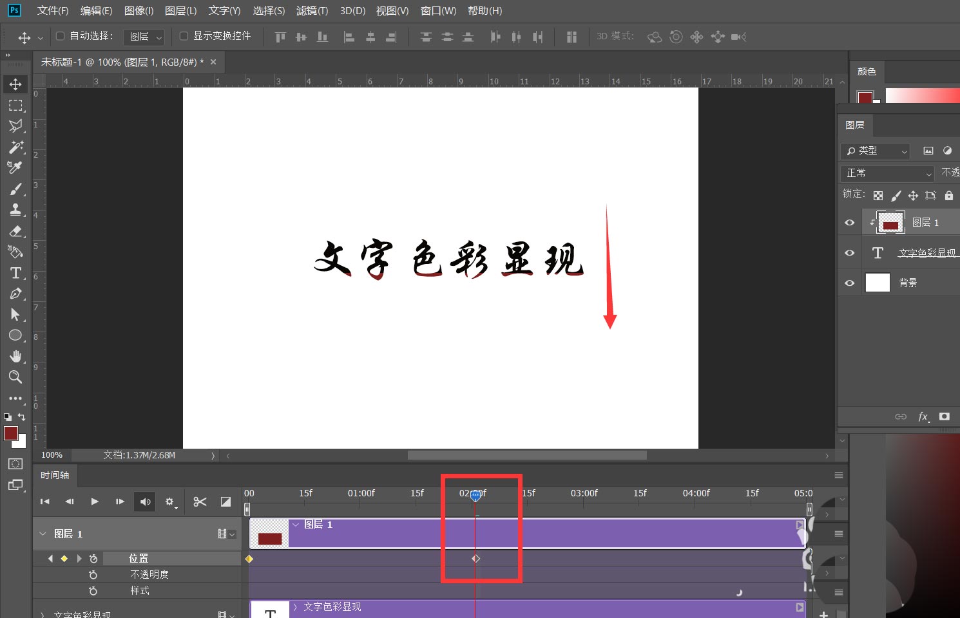Open the timeline panel menu

838,475
